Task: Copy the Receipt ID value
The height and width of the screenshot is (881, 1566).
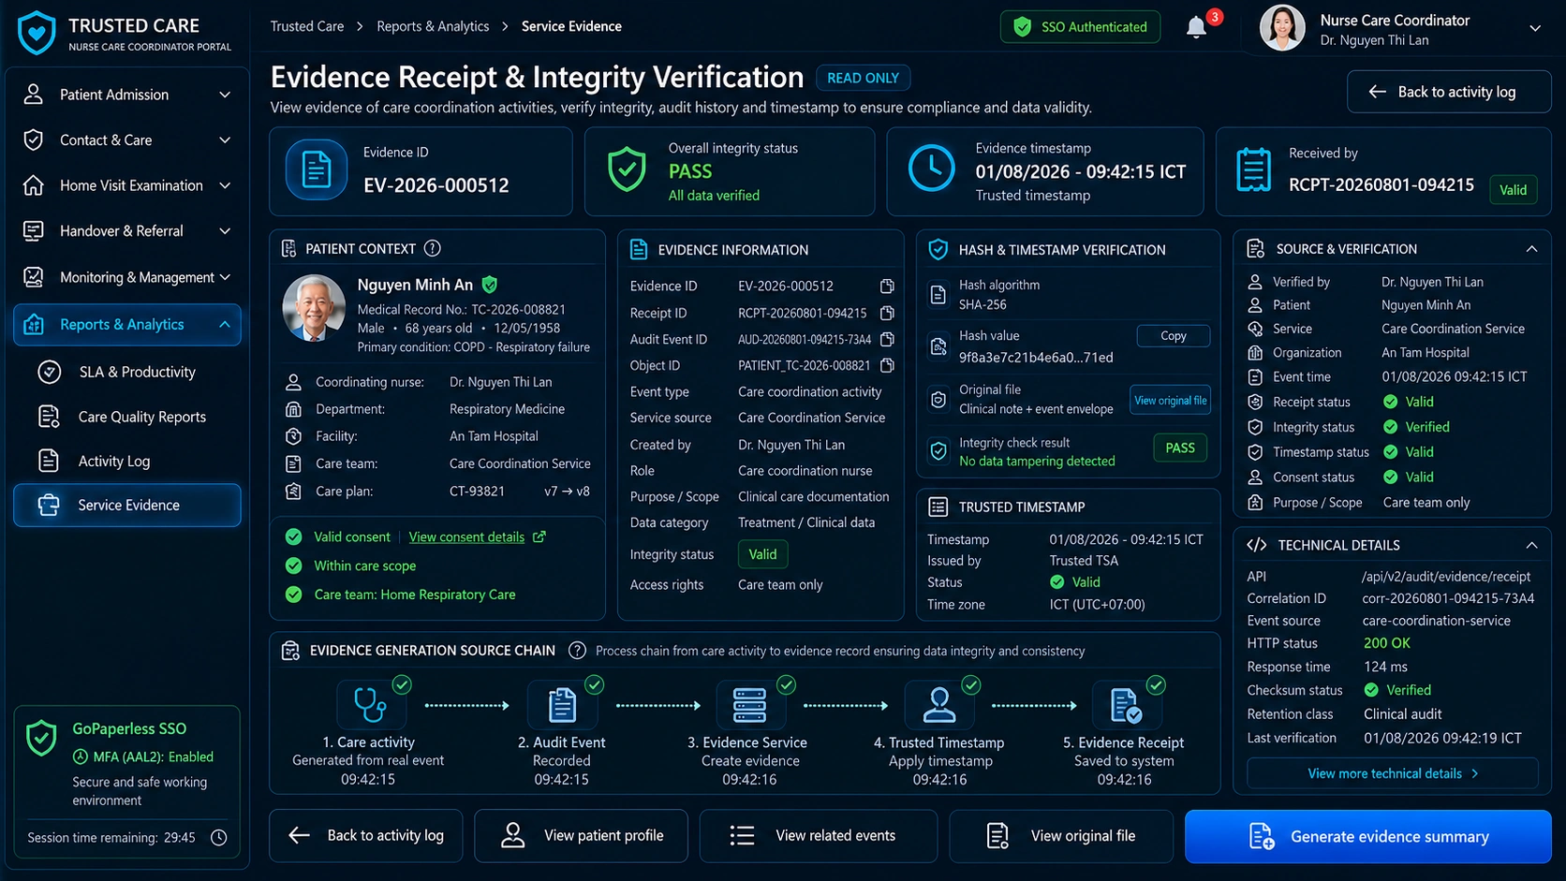Action: pos(887,313)
